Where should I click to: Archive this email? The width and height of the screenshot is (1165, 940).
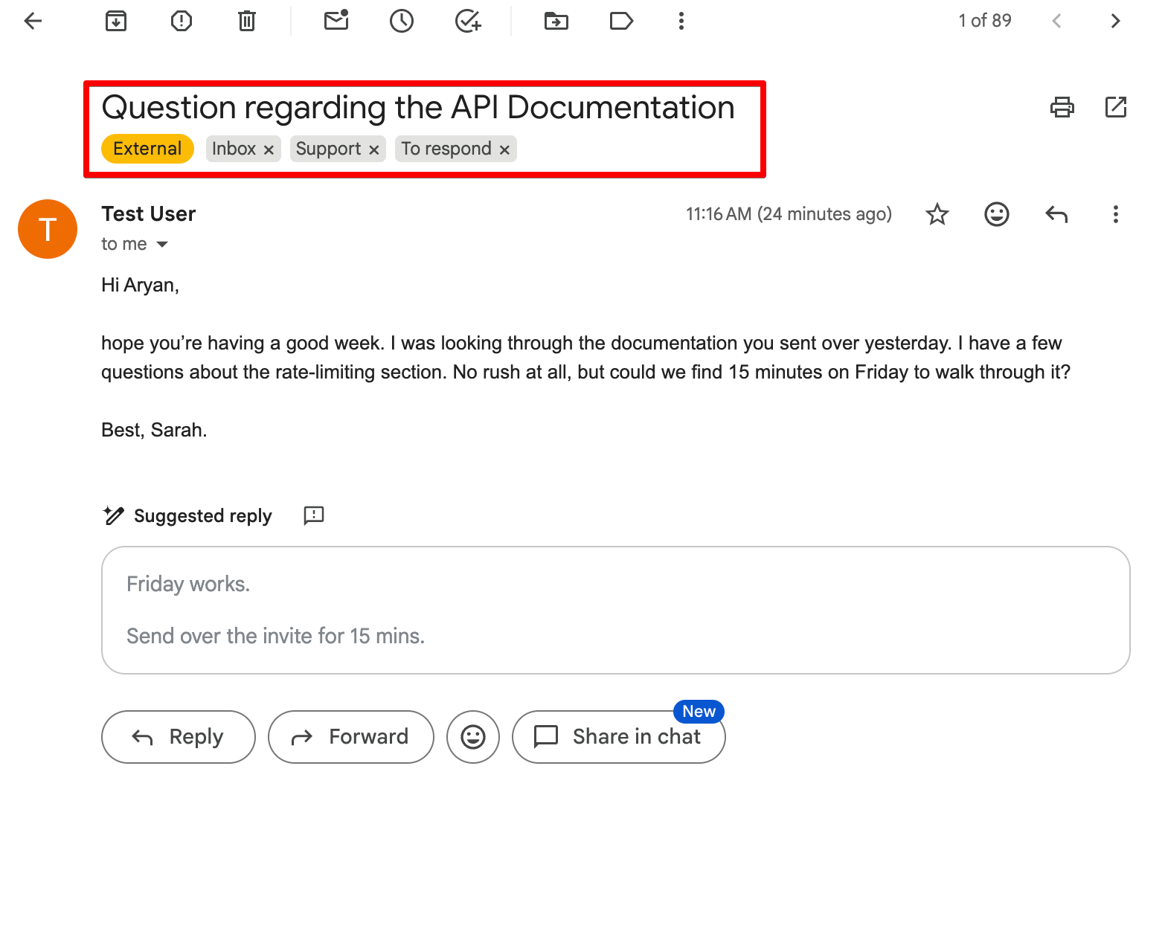pos(116,21)
